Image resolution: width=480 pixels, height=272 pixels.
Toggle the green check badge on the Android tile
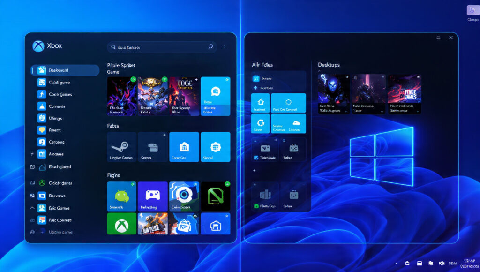(x=134, y=184)
